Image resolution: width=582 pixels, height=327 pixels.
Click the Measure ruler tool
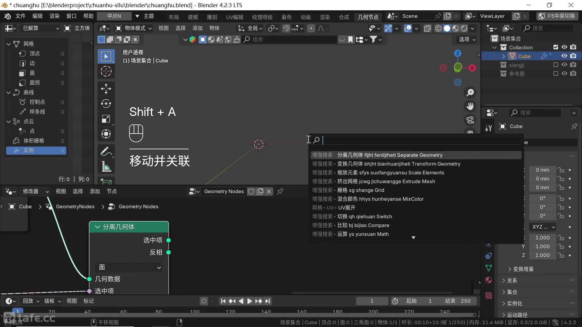point(106,167)
